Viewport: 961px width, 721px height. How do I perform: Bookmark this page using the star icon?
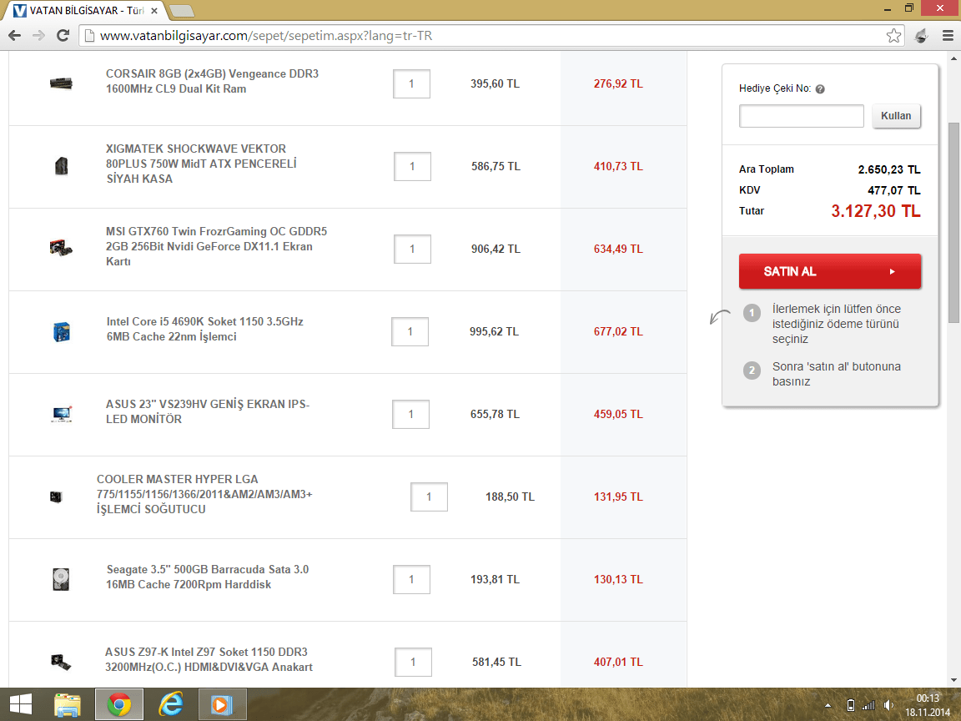(x=893, y=36)
